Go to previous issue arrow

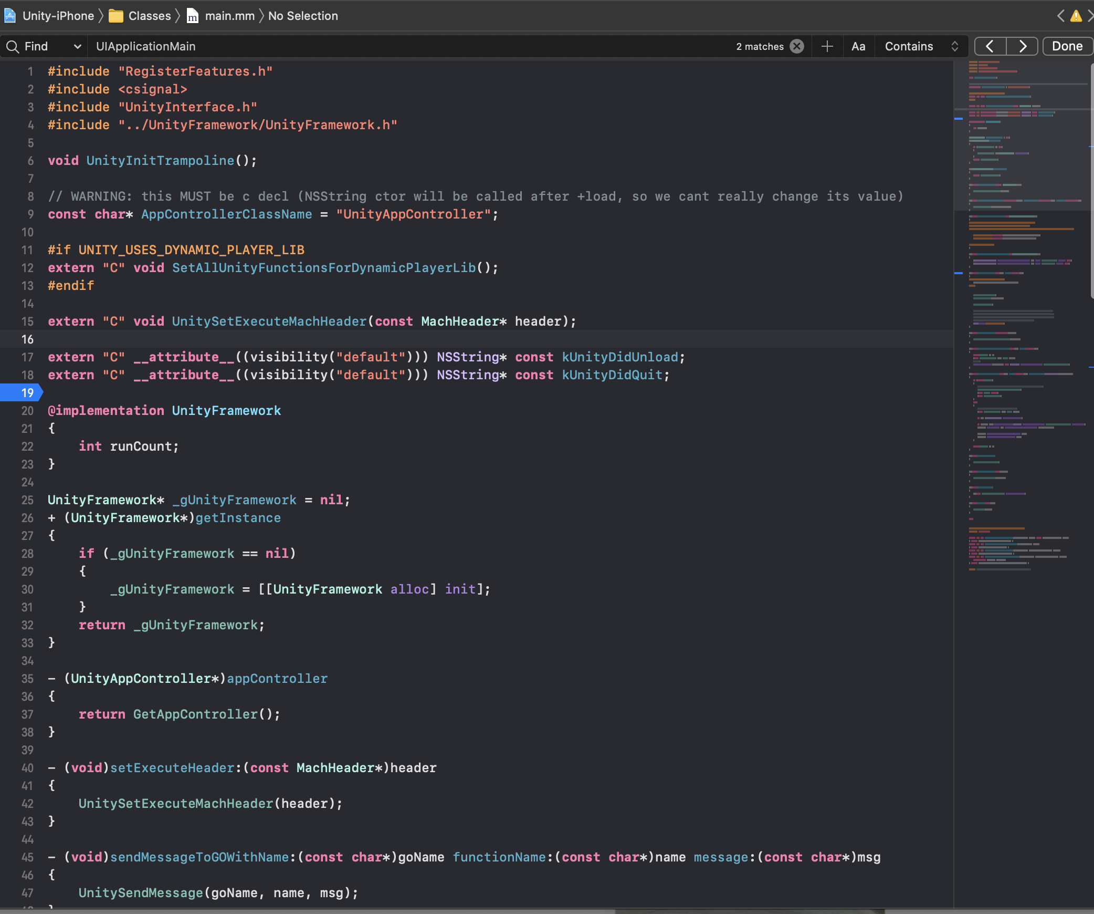click(1061, 16)
